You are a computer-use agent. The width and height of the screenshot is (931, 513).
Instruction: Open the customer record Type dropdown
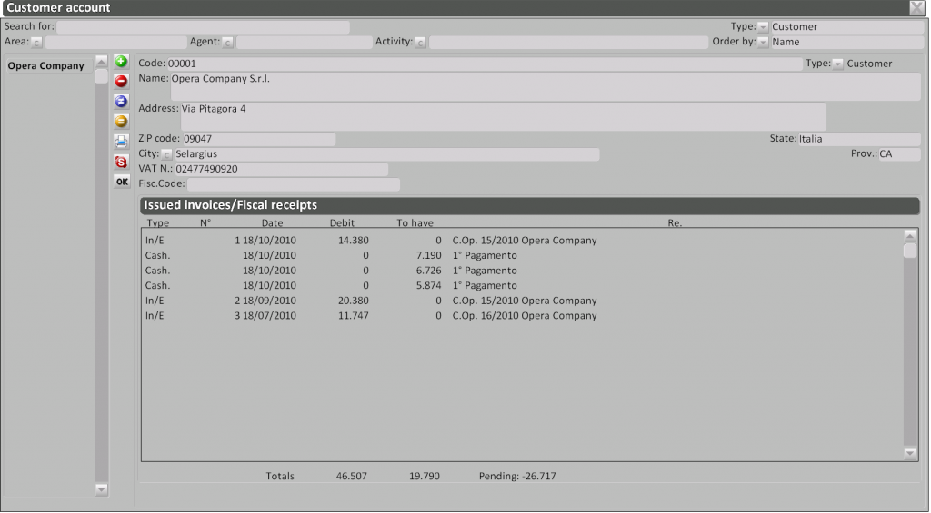tap(837, 64)
